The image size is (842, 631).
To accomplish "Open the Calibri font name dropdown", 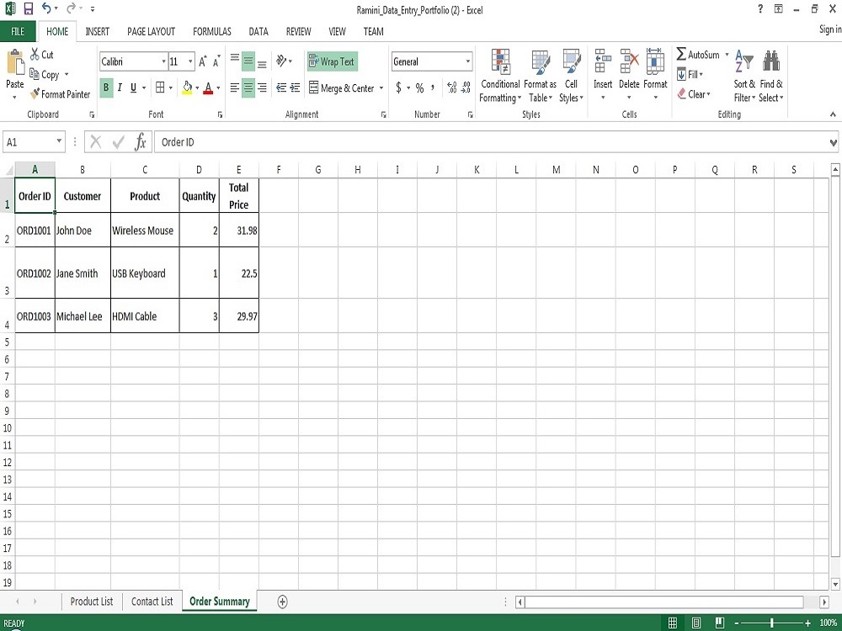I will (164, 61).
